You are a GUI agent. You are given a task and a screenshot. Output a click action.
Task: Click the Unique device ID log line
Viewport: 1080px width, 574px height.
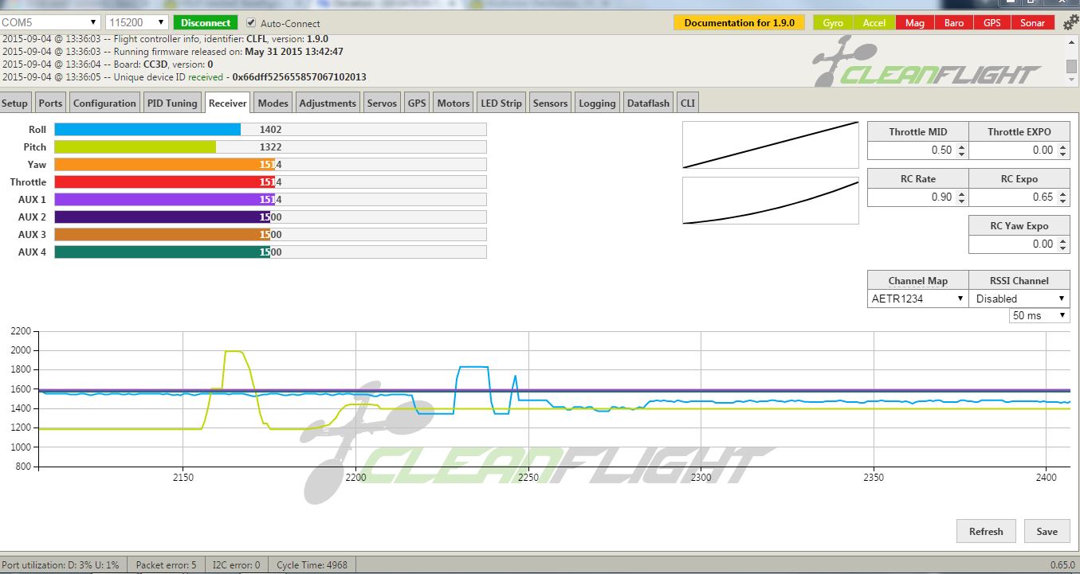point(184,76)
